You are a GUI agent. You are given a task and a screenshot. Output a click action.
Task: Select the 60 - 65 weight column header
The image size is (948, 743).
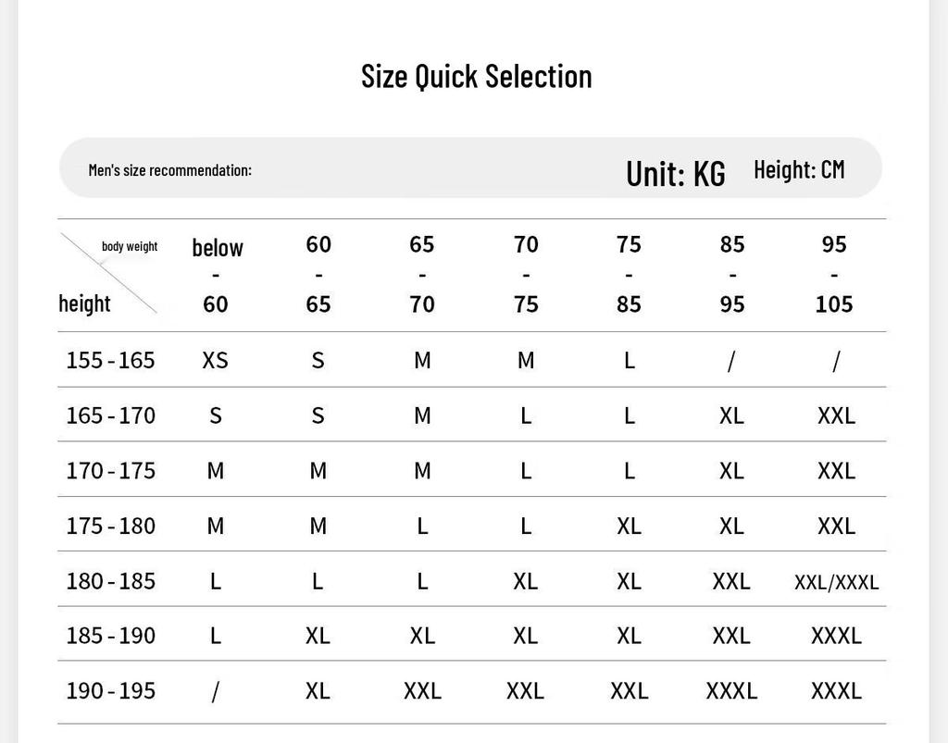coord(318,274)
